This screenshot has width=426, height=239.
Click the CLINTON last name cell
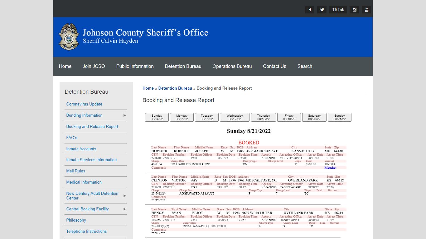click(159, 180)
